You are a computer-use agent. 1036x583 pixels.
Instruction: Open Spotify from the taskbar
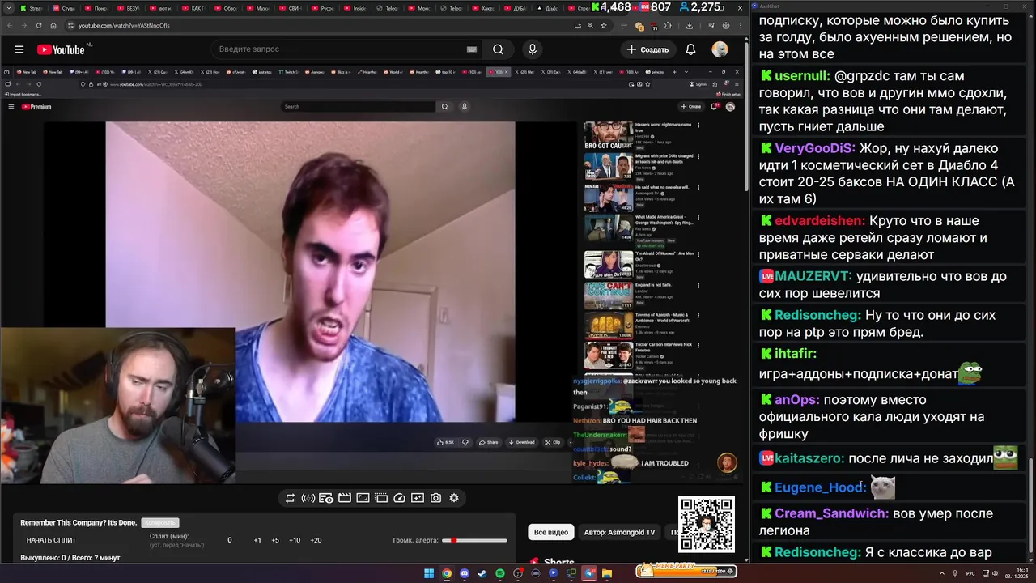coord(500,573)
